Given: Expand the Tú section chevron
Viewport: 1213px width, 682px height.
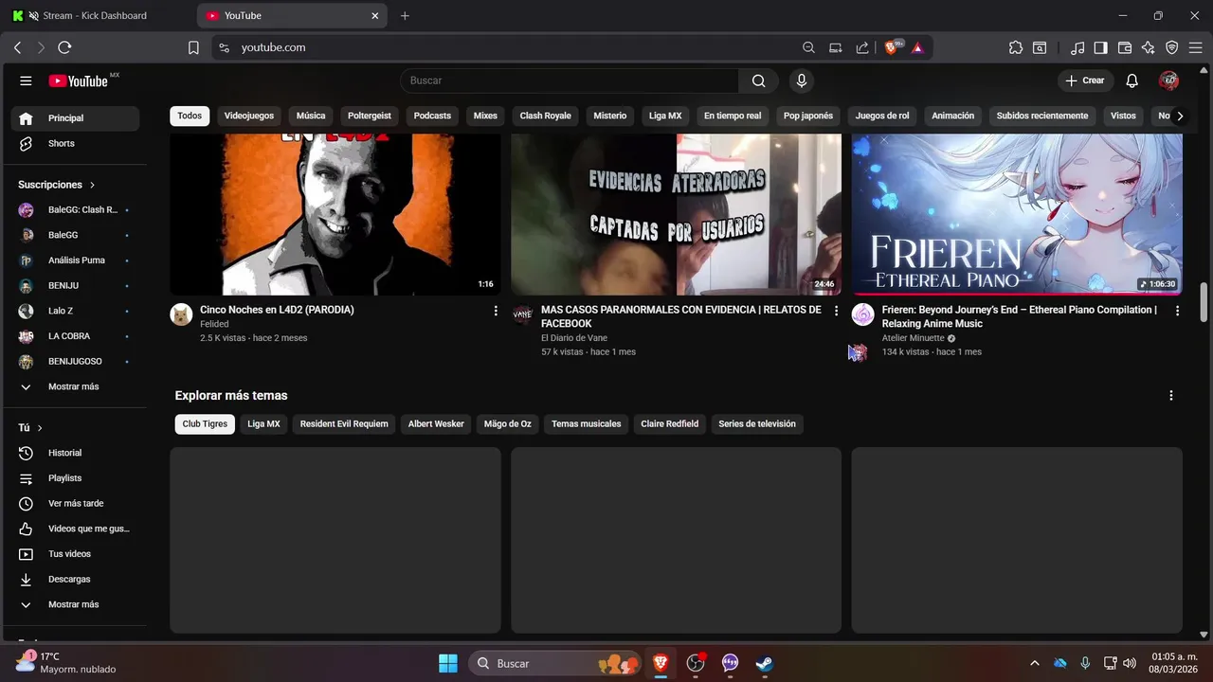Looking at the screenshot, I should point(40,428).
